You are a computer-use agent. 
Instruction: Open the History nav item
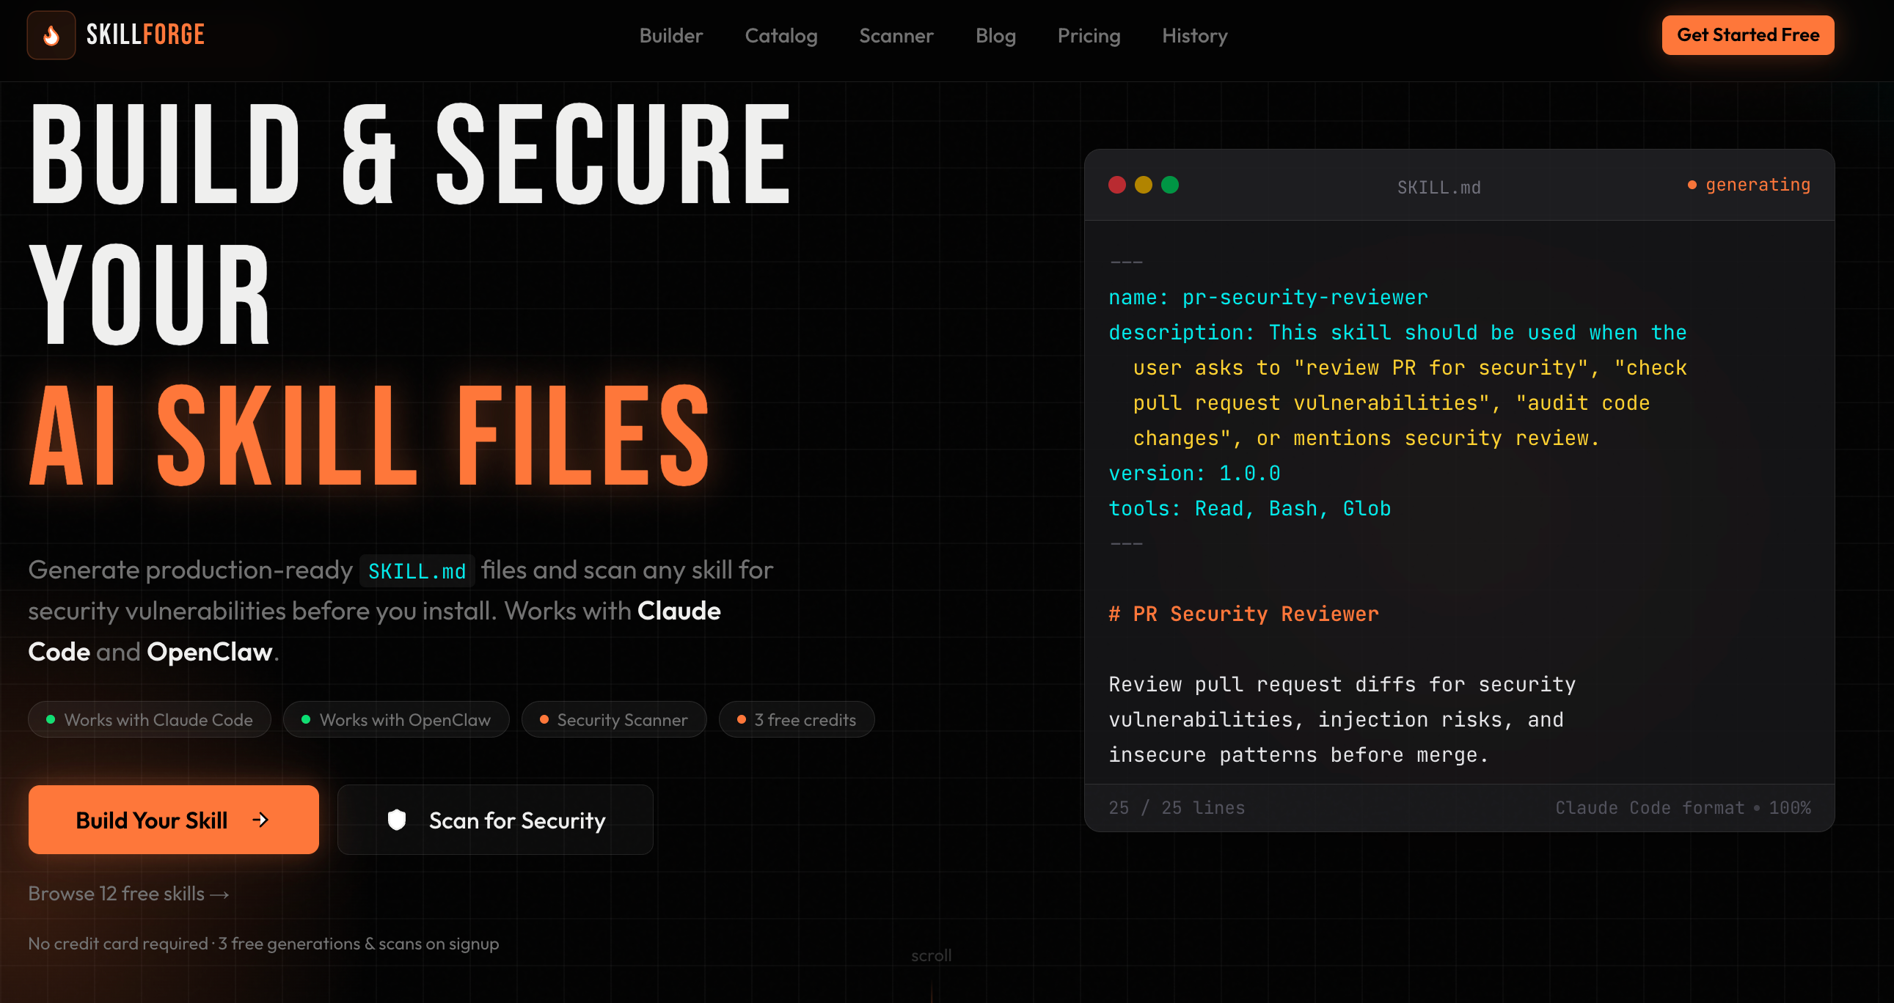coord(1194,35)
